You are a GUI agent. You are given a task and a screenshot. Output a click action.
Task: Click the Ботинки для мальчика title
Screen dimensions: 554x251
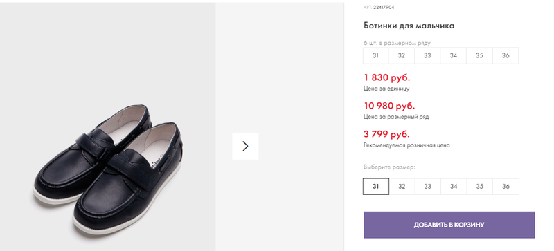(409, 26)
